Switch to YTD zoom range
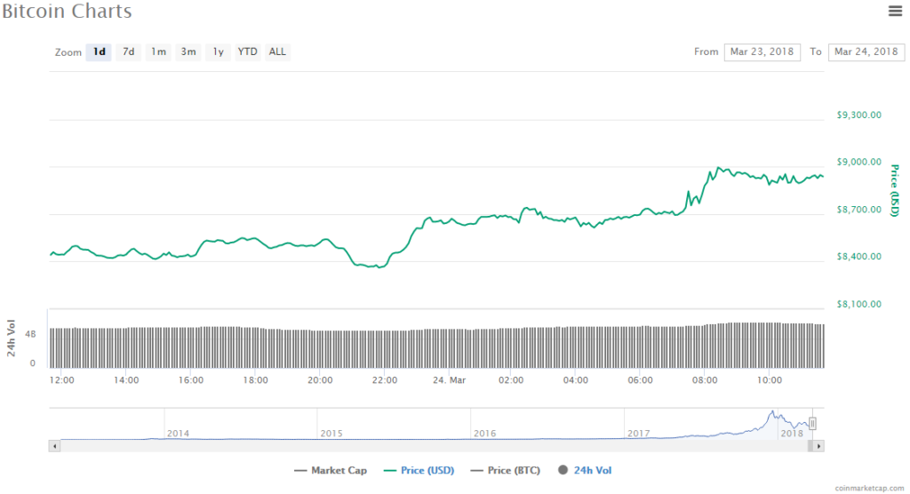 (x=248, y=52)
